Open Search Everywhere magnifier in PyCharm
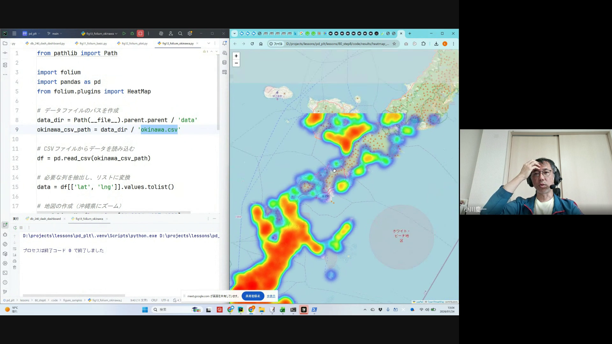Screen dimensions: 612x344 [180, 33]
